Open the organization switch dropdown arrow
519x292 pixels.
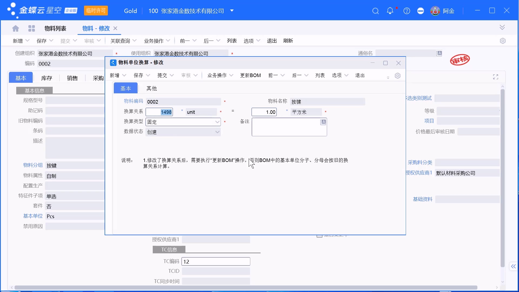(232, 11)
